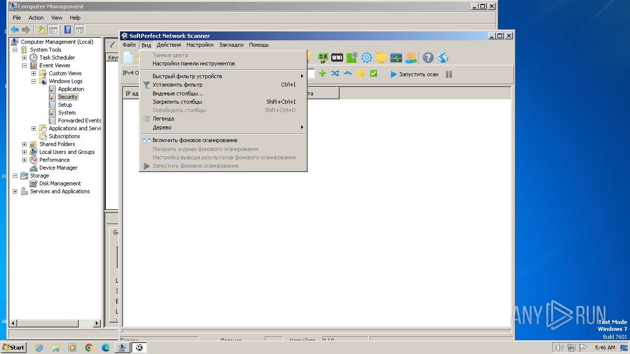Open Microsoft Edge from the taskbar
The width and height of the screenshot is (630, 354).
pyautogui.click(x=106, y=348)
